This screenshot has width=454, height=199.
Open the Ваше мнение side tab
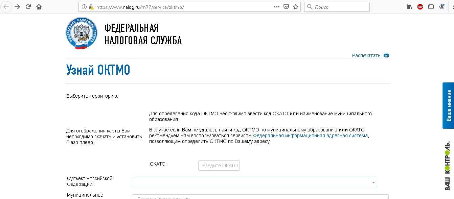(x=448, y=105)
